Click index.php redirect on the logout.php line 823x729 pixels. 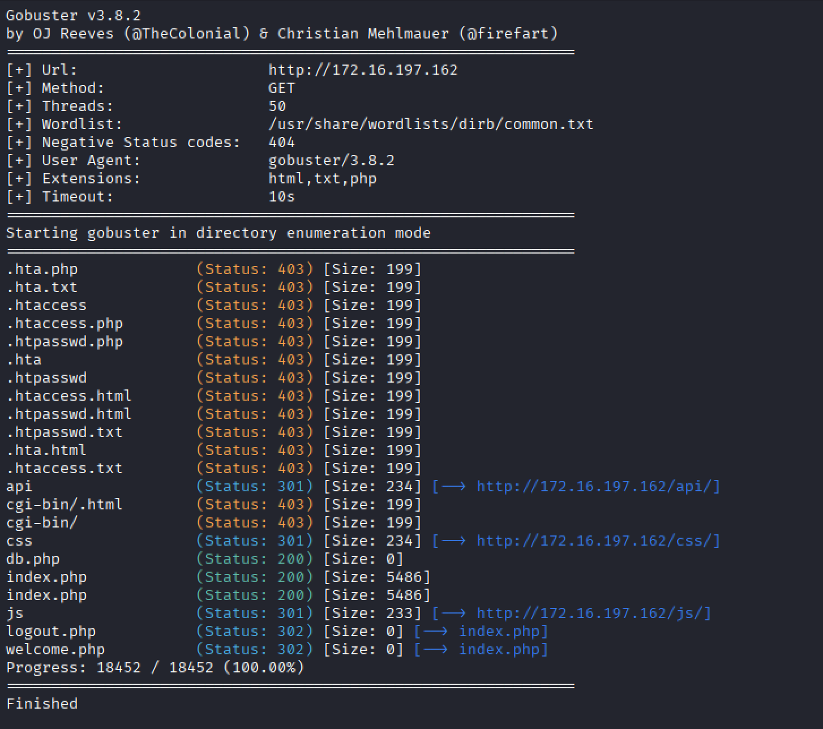click(503, 632)
